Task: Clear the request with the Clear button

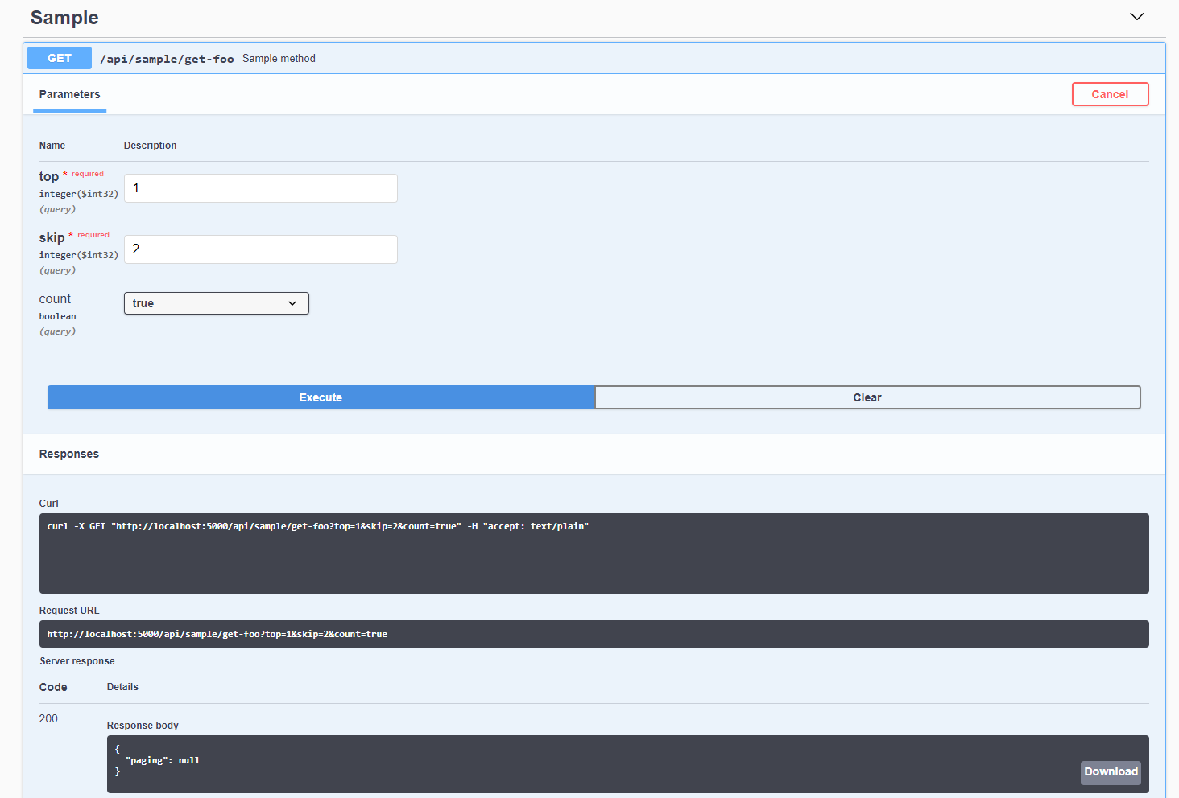Action: pos(867,397)
